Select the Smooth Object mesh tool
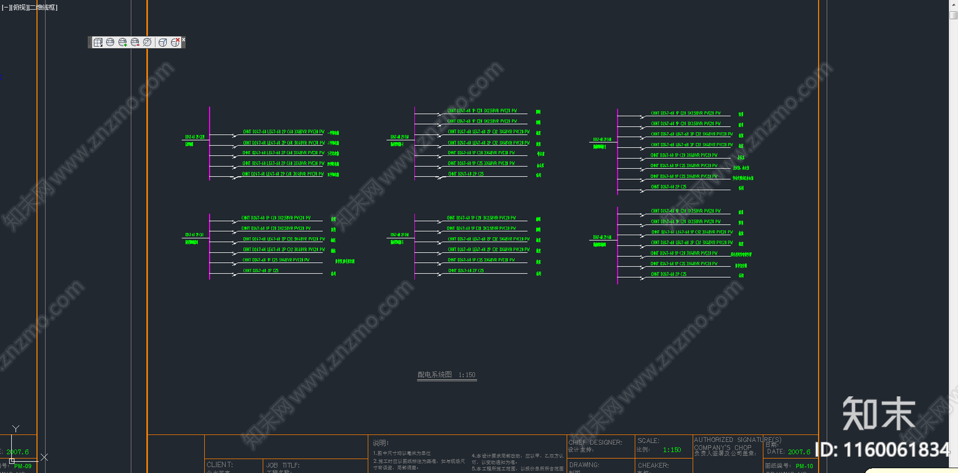Image resolution: width=958 pixels, height=473 pixels. pyautogui.click(x=110, y=43)
